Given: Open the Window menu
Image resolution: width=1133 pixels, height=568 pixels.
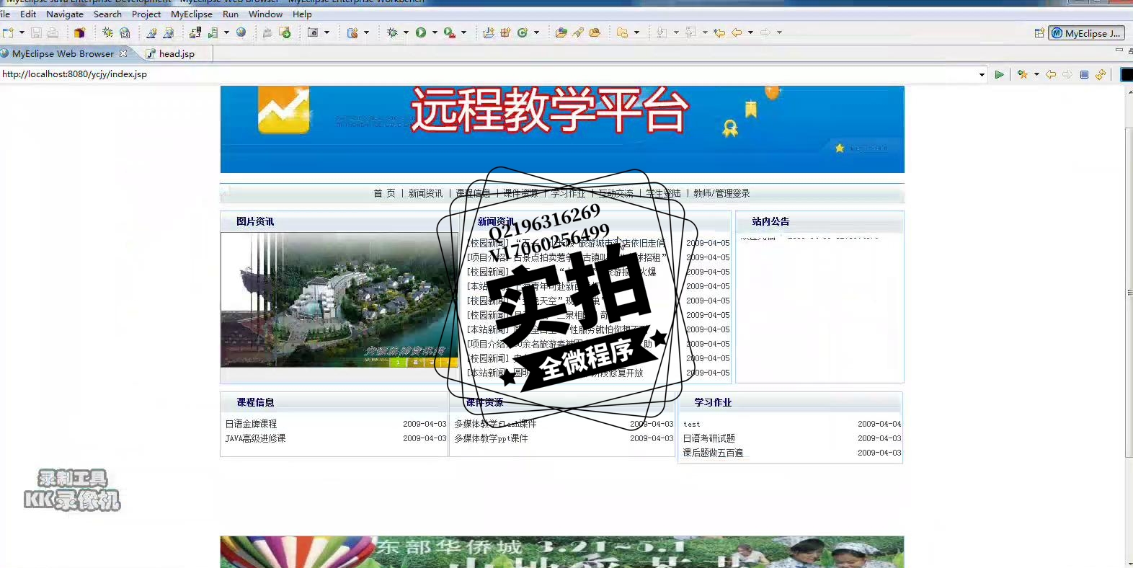Looking at the screenshot, I should (x=265, y=14).
